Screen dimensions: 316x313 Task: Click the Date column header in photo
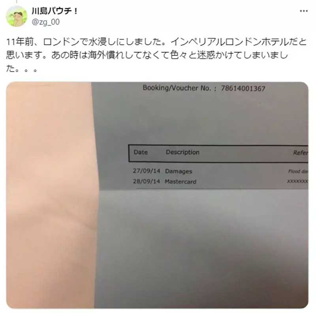(141, 152)
